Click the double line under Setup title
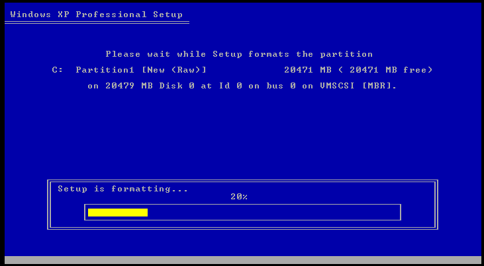This screenshot has height=266, width=484. tap(97, 22)
